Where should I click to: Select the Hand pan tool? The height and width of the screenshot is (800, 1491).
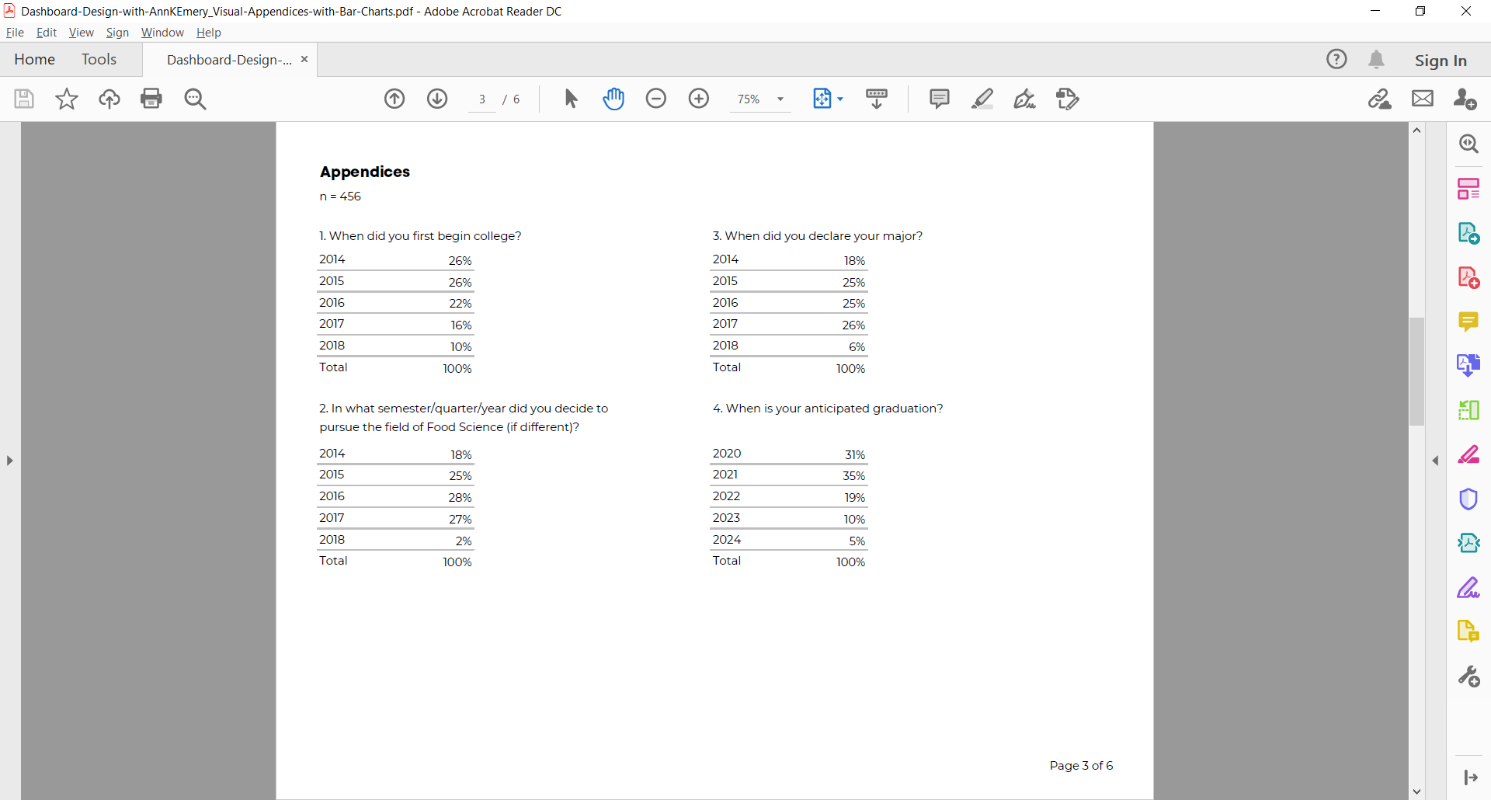click(x=613, y=99)
